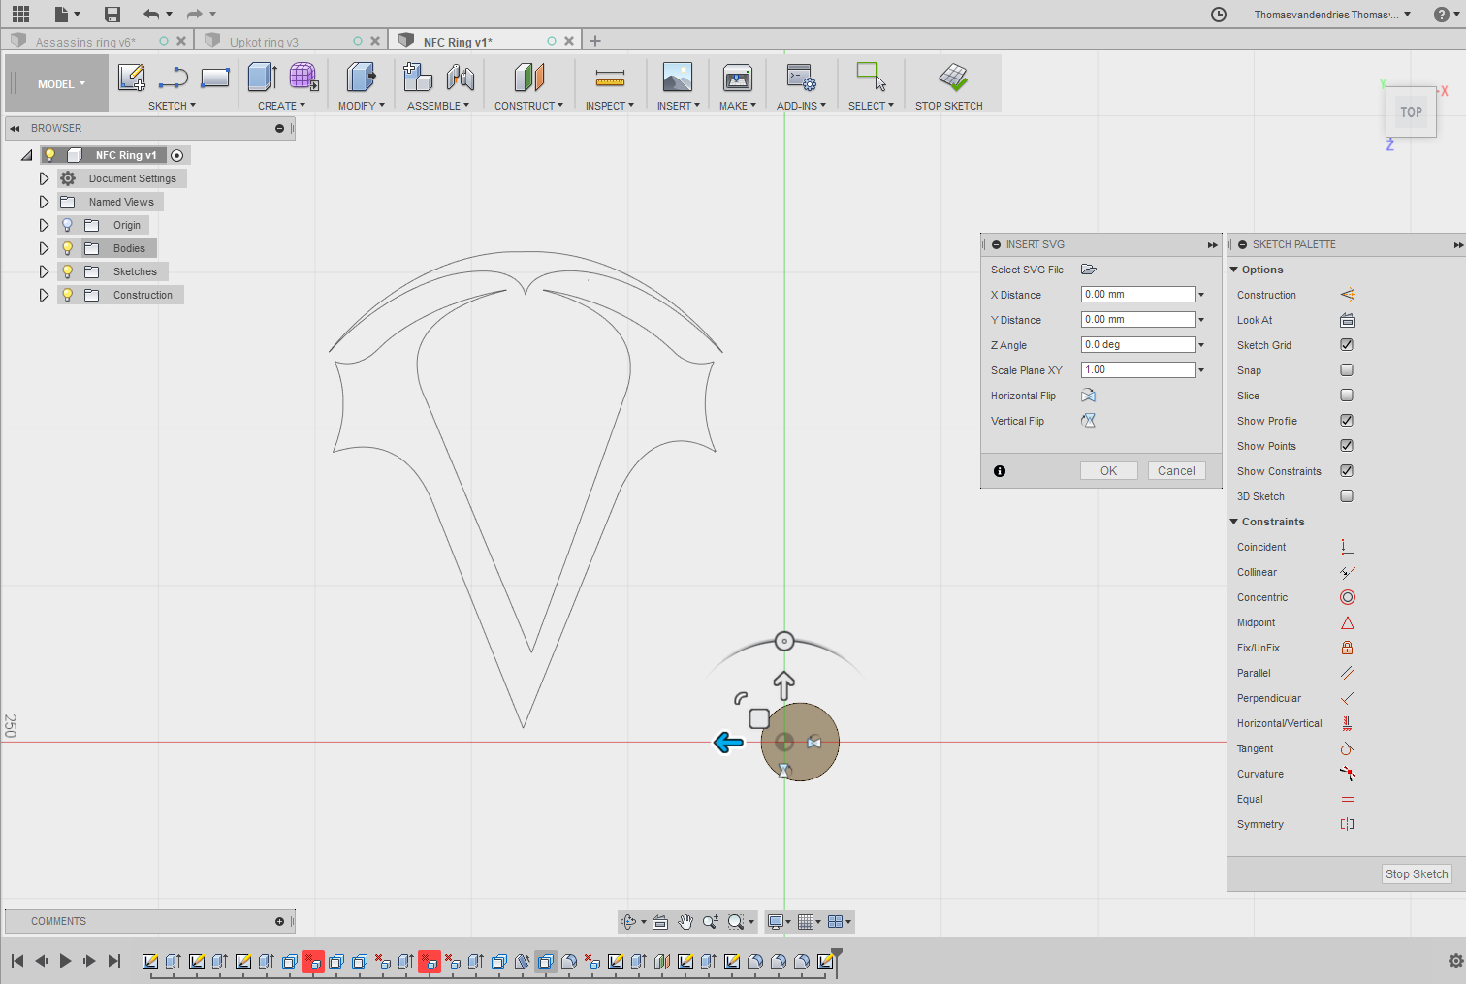This screenshot has width=1466, height=984.
Task: Select the Create Sketch tool
Action: (x=132, y=78)
